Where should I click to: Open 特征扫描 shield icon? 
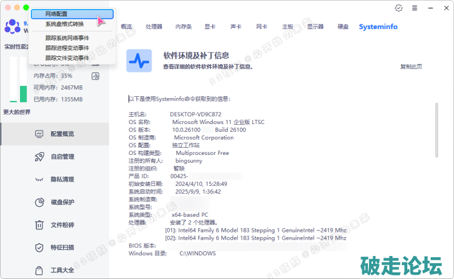point(39,248)
